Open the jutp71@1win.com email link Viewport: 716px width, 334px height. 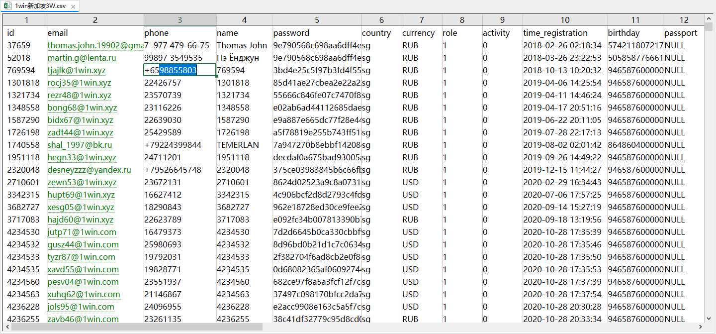coord(82,232)
